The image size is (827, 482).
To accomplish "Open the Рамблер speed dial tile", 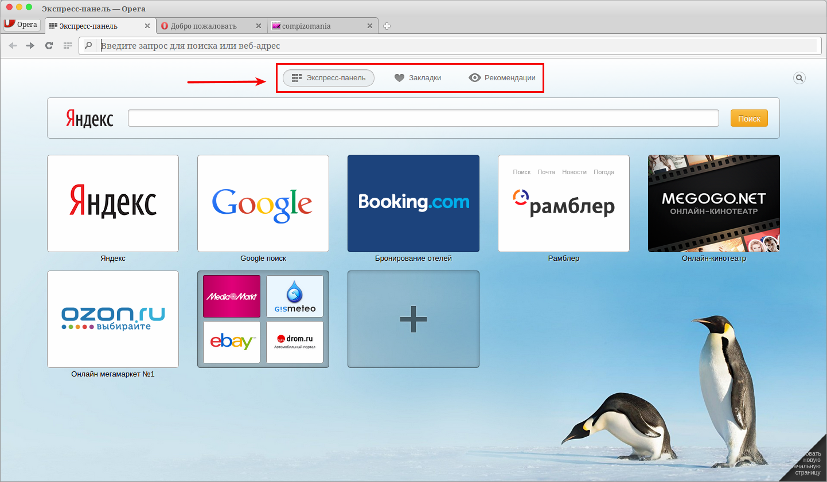I will [x=564, y=203].
